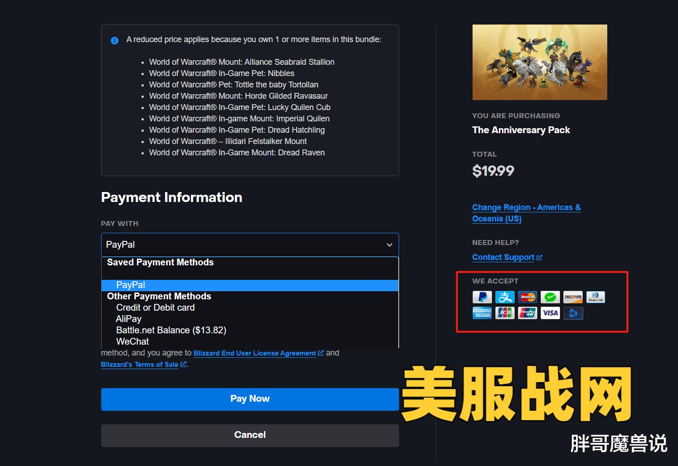Click the JCB card logo
Screen dimensions: 678x466
[505, 313]
